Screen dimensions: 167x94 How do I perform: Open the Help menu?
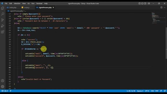pos(46,3)
